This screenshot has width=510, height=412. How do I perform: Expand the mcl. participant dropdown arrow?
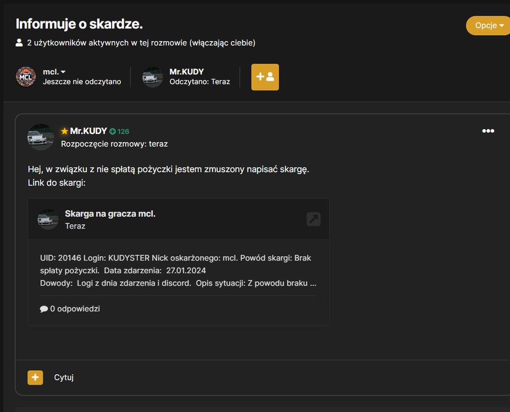[63, 72]
